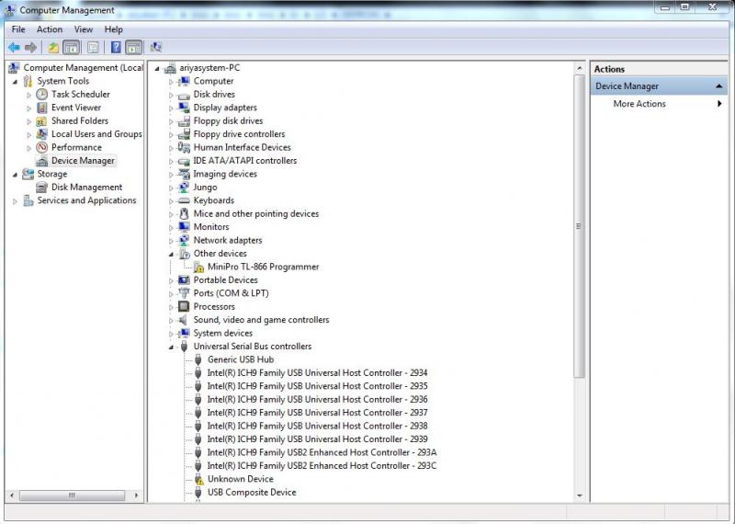
Task: Select IDE ATA/ATAPI controllers category
Action: click(x=244, y=161)
